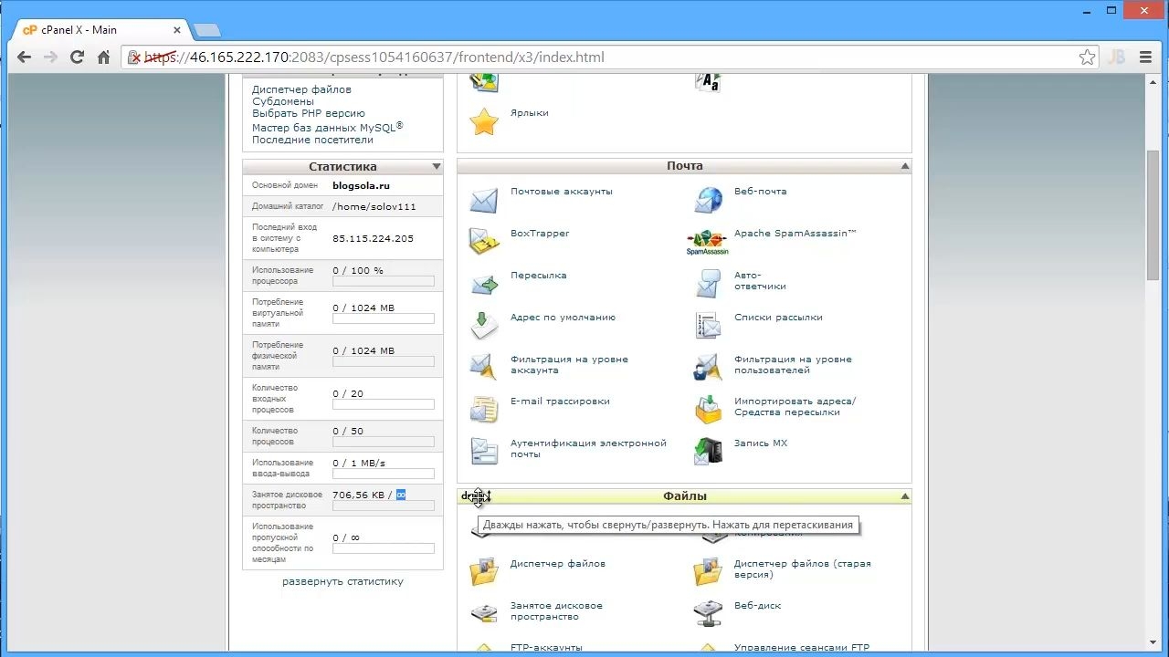Click the Использование процессора usage bar
Viewport: 1169px width, 657px height.
[x=384, y=281]
